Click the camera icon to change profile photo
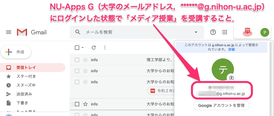This screenshot has height=116, width=274. [x=231, y=78]
